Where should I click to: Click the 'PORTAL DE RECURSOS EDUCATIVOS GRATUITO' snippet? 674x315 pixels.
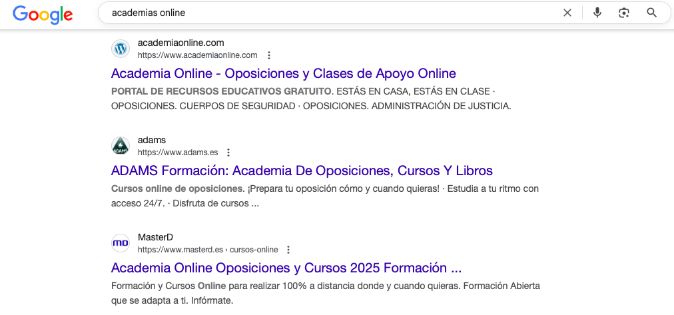[221, 91]
